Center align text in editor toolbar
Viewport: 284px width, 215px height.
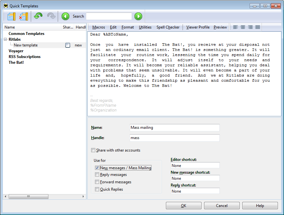coord(243,27)
